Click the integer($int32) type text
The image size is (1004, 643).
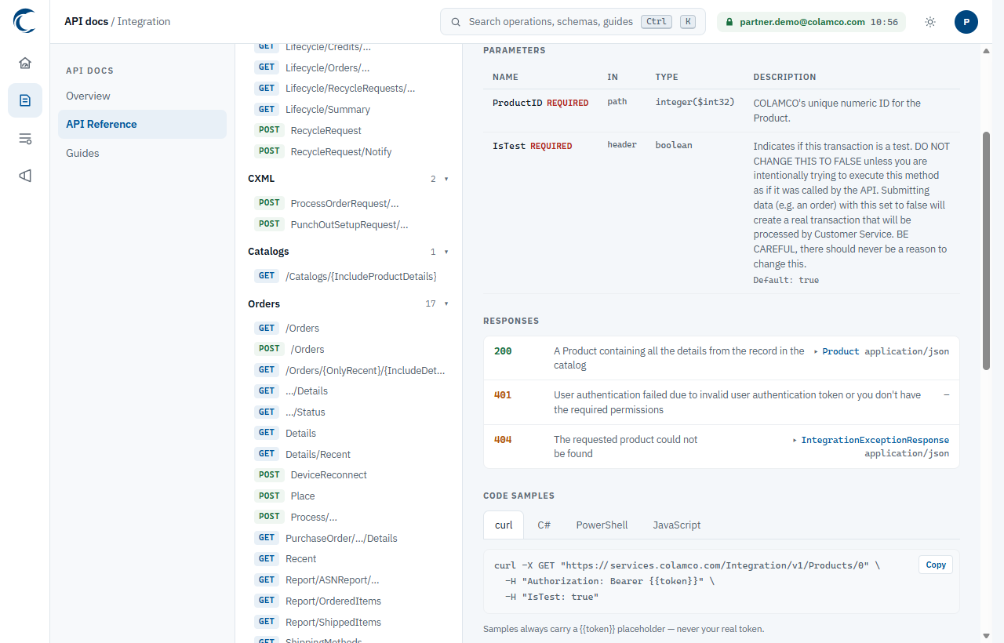(695, 102)
